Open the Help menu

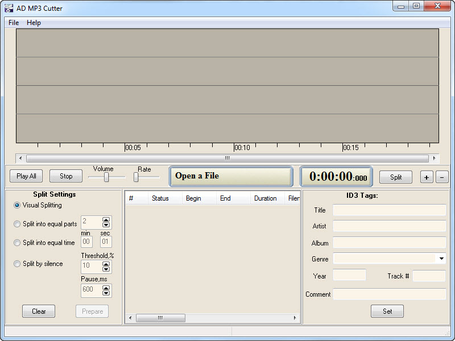point(34,23)
